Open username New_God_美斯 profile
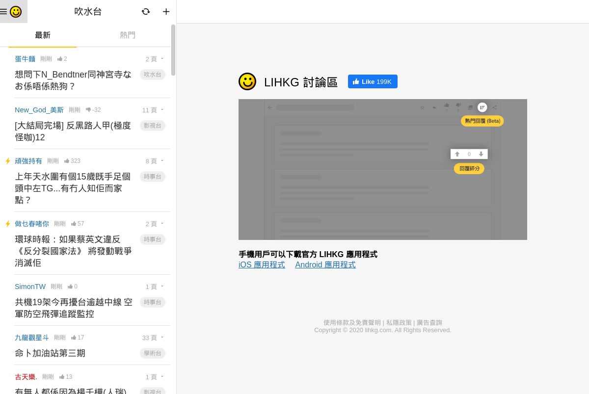589x394 pixels. pyautogui.click(x=39, y=110)
